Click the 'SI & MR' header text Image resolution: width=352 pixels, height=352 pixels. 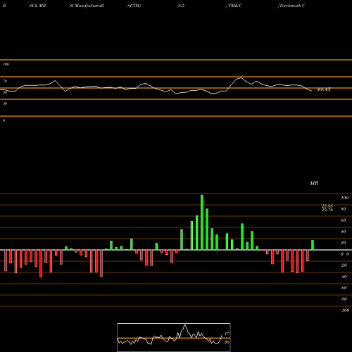37,6
